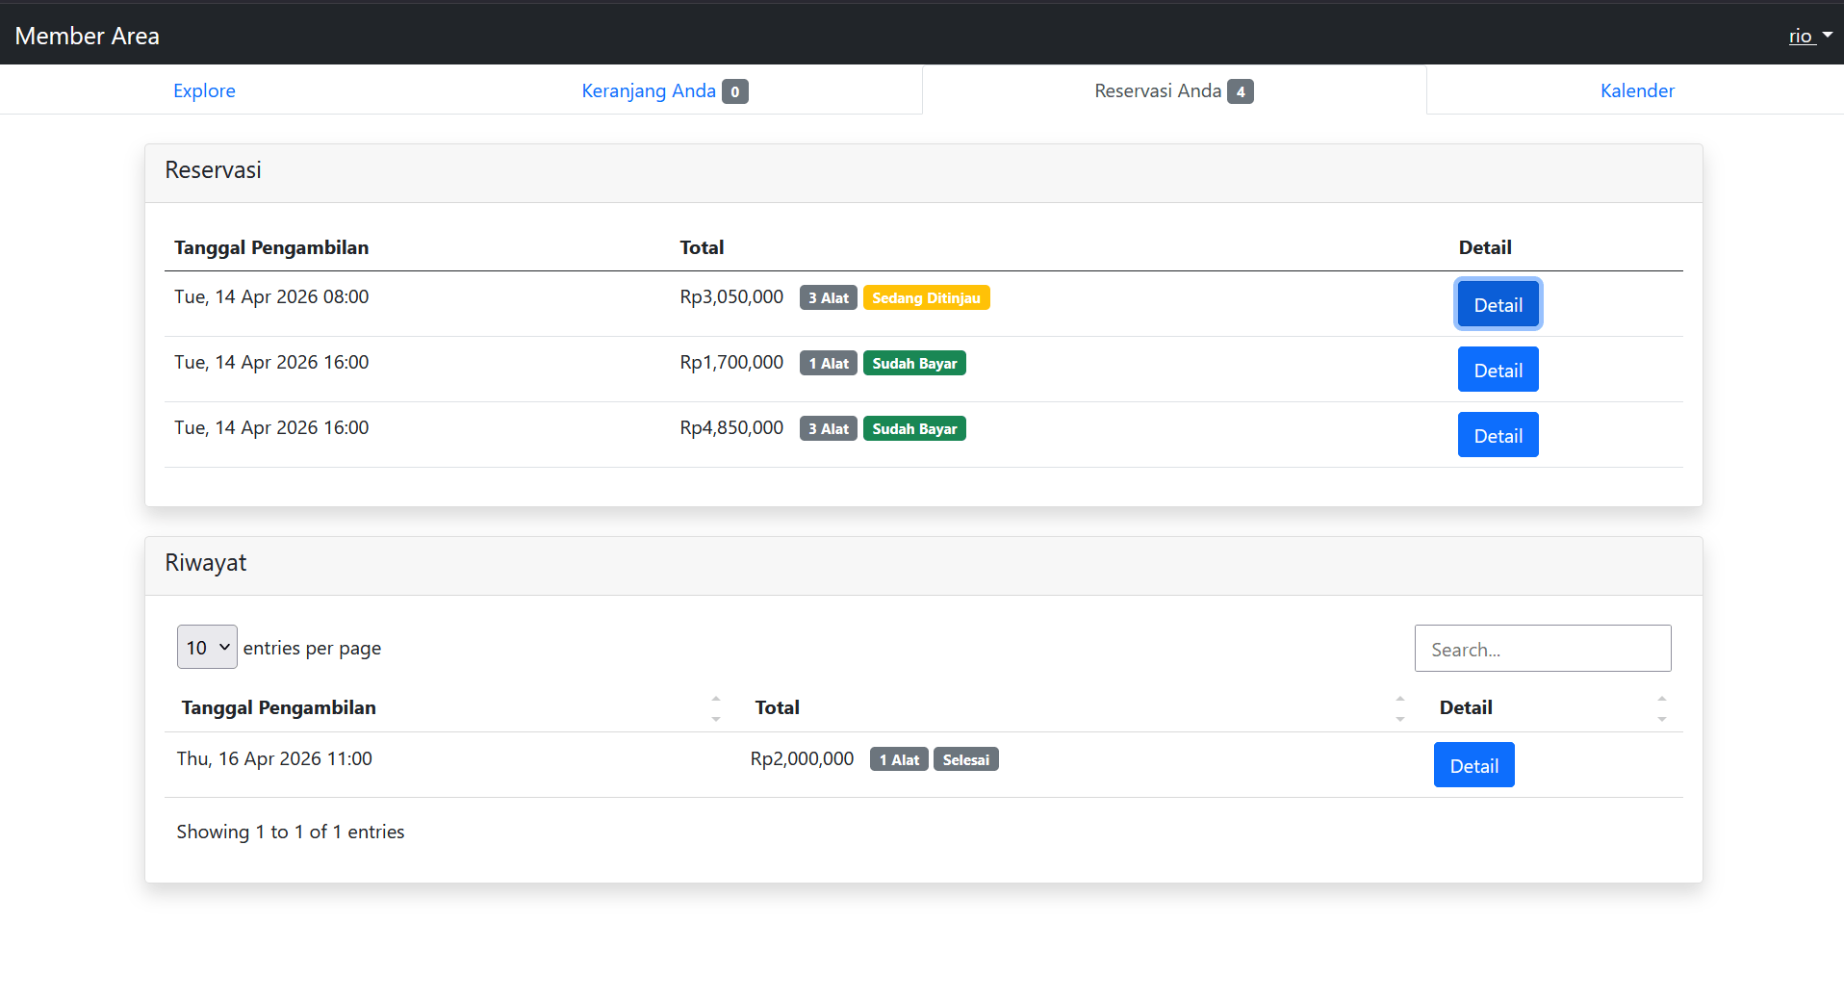
Task: Click the Rp4,850,000 total amount
Action: pyautogui.click(x=731, y=427)
